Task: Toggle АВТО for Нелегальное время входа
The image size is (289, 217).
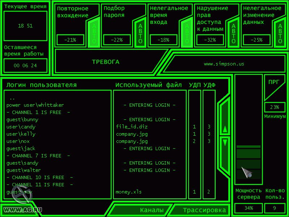Action: pos(187,33)
